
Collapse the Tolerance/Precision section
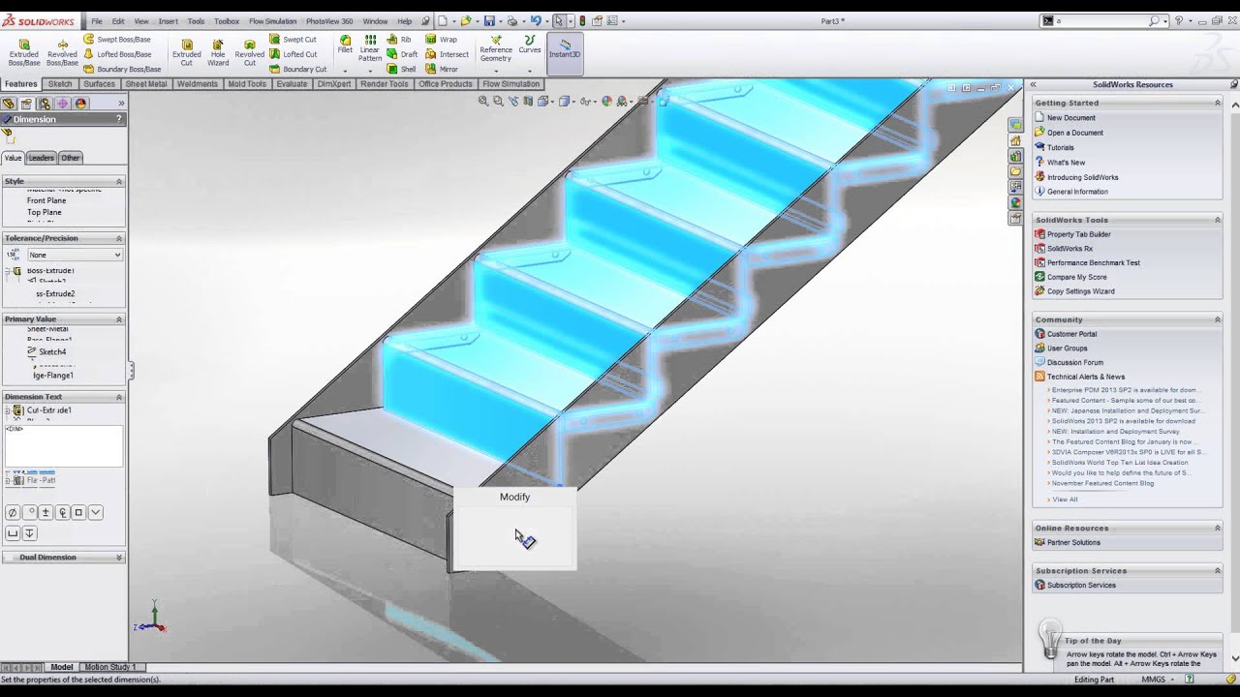tap(119, 238)
